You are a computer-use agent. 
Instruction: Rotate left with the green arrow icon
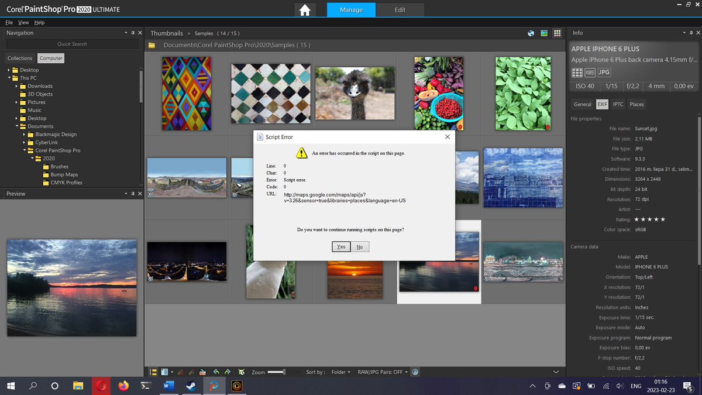click(216, 372)
